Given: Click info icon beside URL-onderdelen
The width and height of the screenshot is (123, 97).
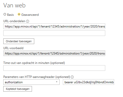Looking at the screenshot, I should (x=27, y=21).
